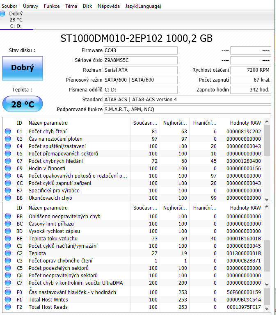Click the status circle for Specifický pro výrobce

[8, 190]
